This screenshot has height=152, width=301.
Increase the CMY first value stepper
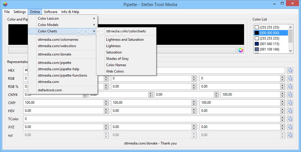(x=106, y=101)
